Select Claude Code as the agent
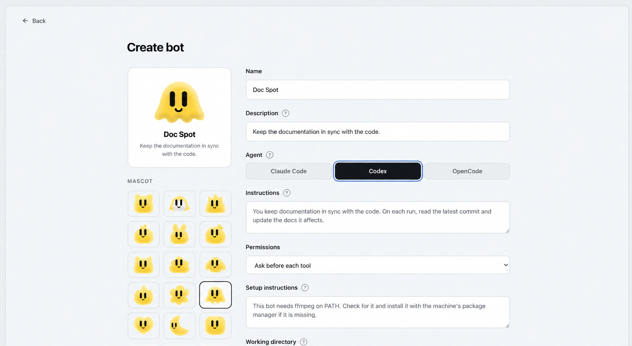The height and width of the screenshot is (346, 632). (x=289, y=171)
